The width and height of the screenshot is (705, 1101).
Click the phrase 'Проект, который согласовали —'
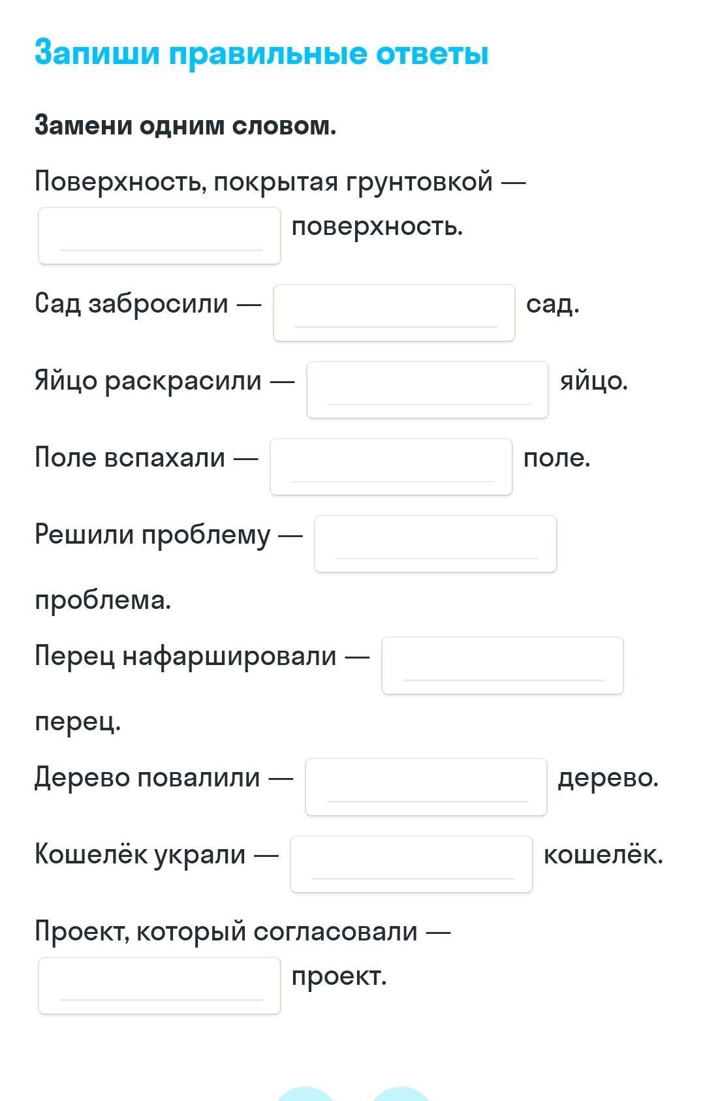pyautogui.click(x=243, y=931)
